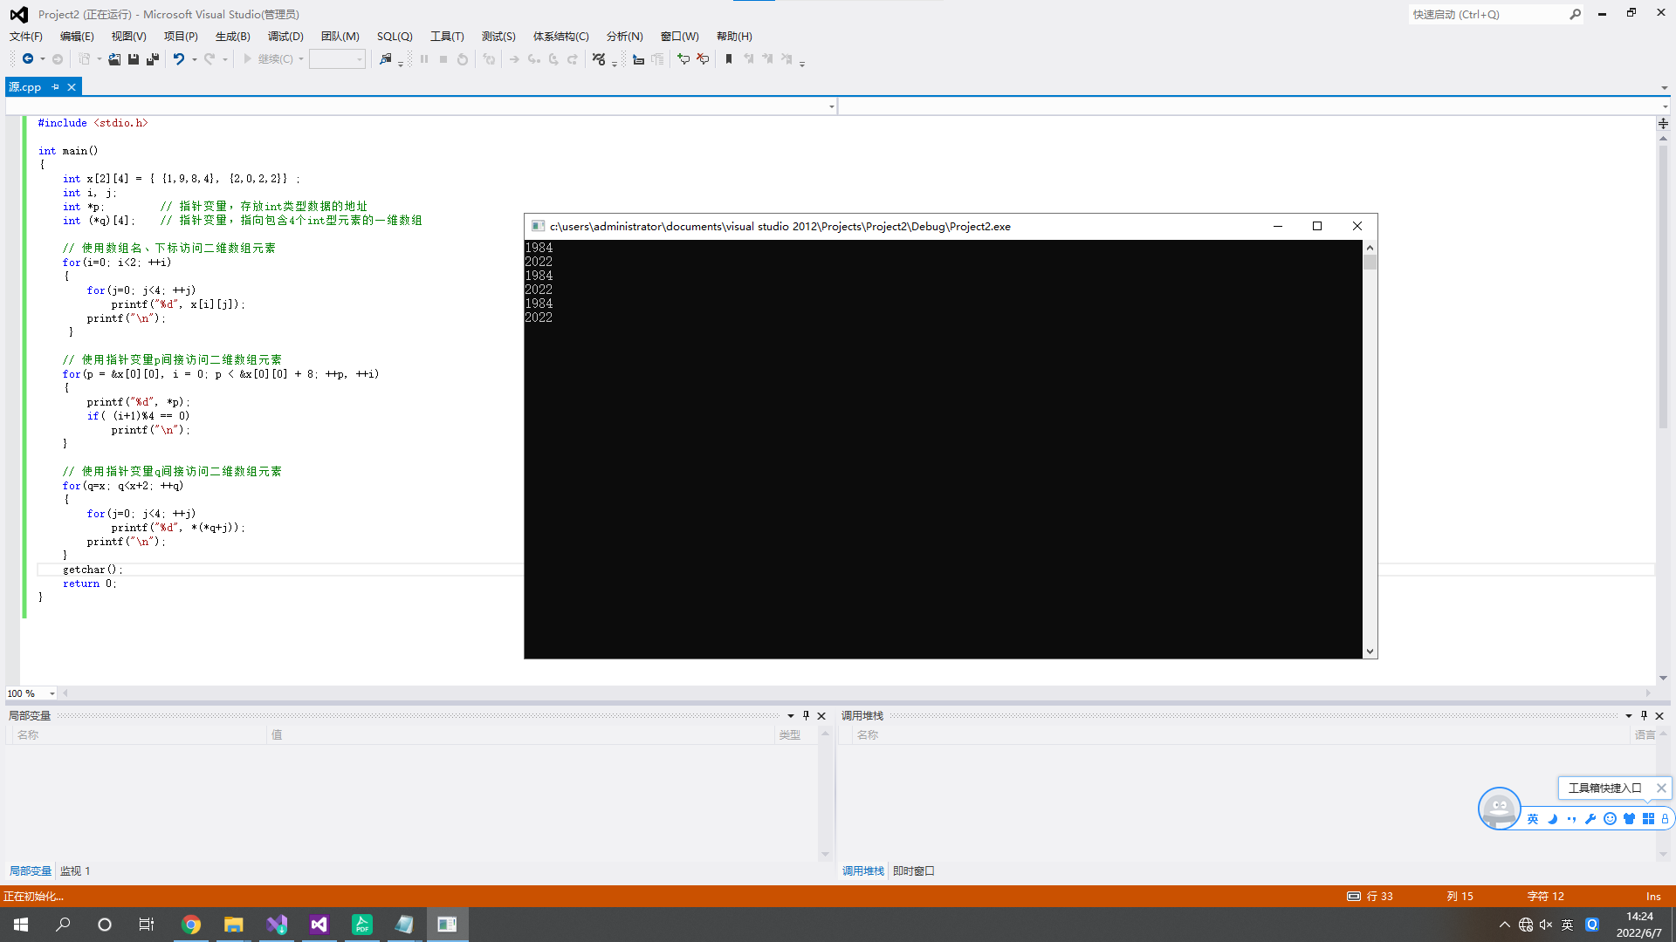
Task: Click the Save All icon
Action: [x=153, y=59]
